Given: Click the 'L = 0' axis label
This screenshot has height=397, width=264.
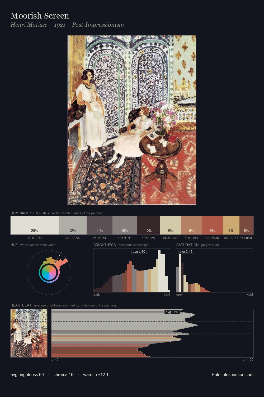Looking at the screenshot, I should pos(55,359).
